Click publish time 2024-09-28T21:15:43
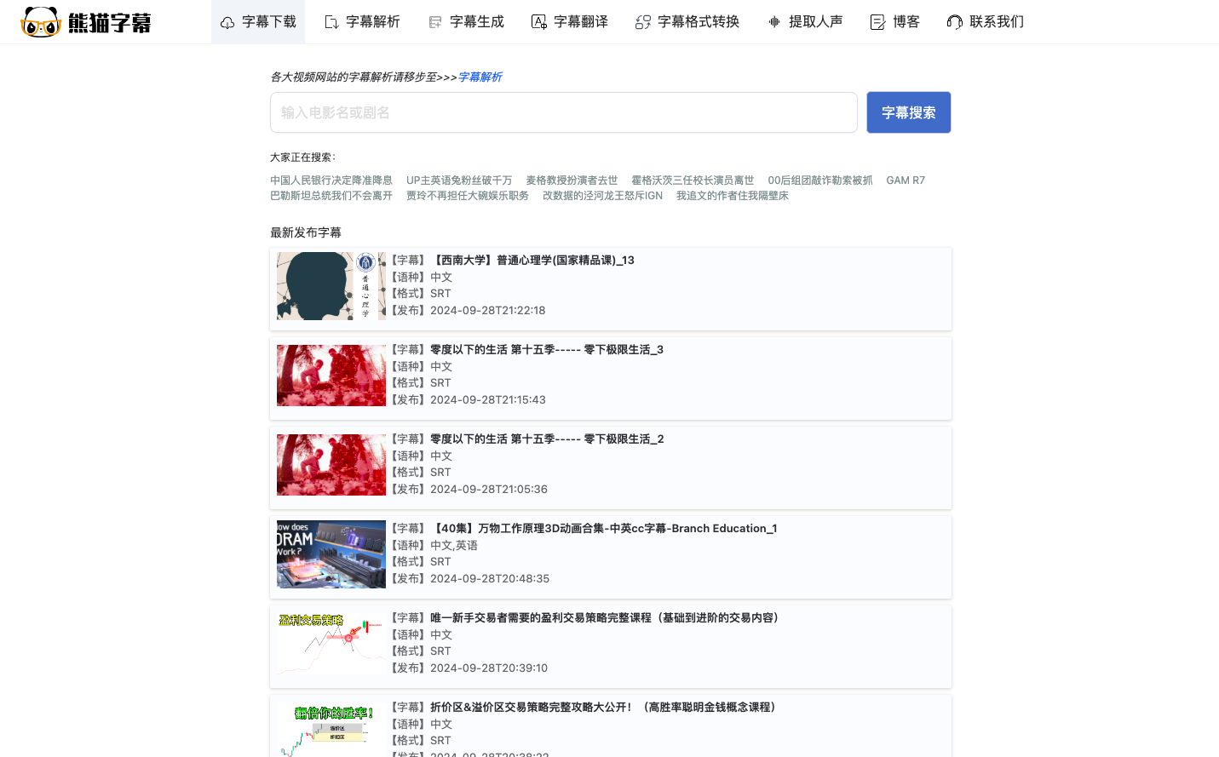 (x=488, y=400)
